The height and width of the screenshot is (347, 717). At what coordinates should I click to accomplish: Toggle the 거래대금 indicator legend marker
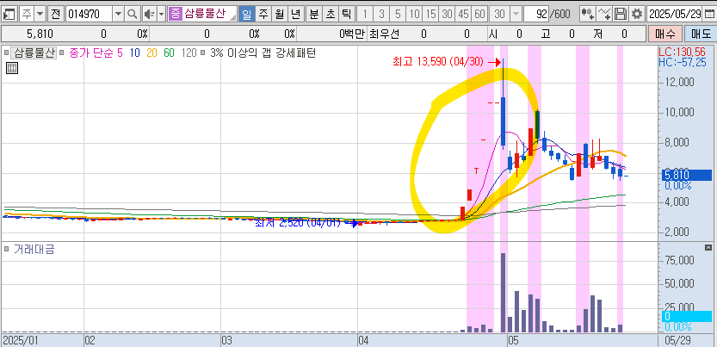click(7, 249)
